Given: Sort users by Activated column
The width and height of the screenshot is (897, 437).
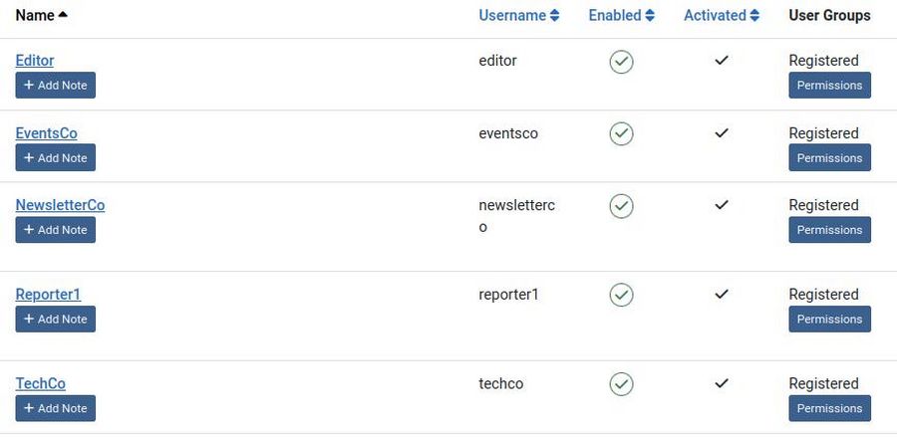Looking at the screenshot, I should pos(722,15).
